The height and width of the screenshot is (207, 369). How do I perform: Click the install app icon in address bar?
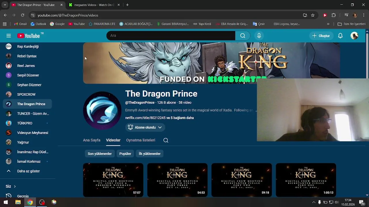pyautogui.click(x=305, y=15)
